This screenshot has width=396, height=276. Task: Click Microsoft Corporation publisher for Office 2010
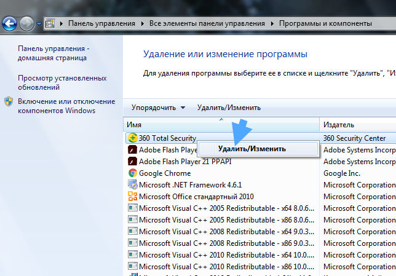coord(359,197)
